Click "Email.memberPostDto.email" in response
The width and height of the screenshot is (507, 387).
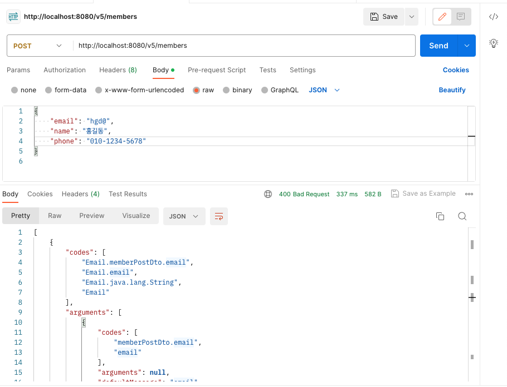(135, 262)
